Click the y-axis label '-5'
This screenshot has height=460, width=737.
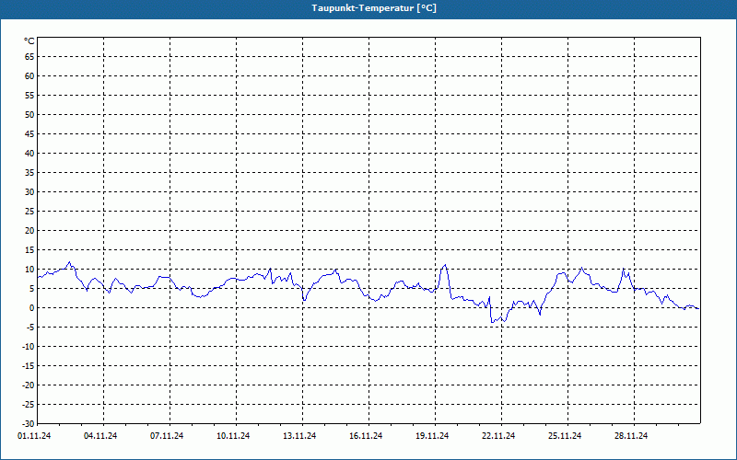[x=30, y=328]
